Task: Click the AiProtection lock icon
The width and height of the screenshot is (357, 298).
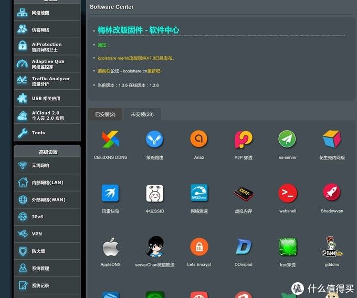Action: click(x=22, y=46)
